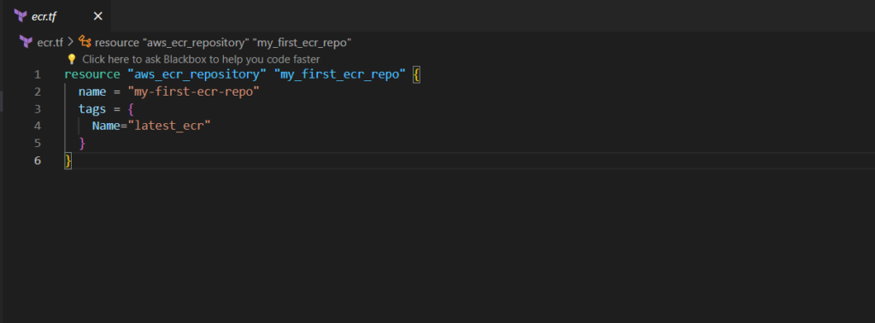This screenshot has width=875, height=323.
Task: Click line number 1 in the gutter
Action: (x=38, y=74)
